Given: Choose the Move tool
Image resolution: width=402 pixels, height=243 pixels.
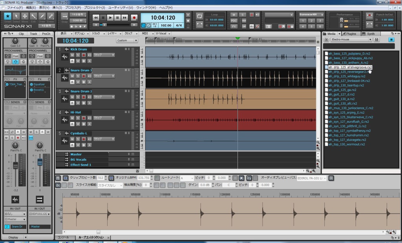Looking at the screenshot, I should tap(25, 16).
